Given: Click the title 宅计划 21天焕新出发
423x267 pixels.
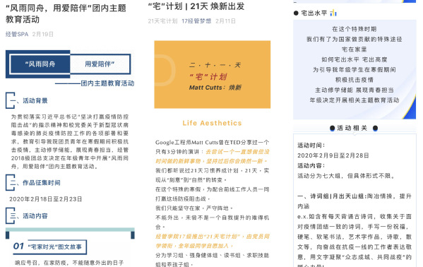Looking at the screenshot, I should (196, 6).
